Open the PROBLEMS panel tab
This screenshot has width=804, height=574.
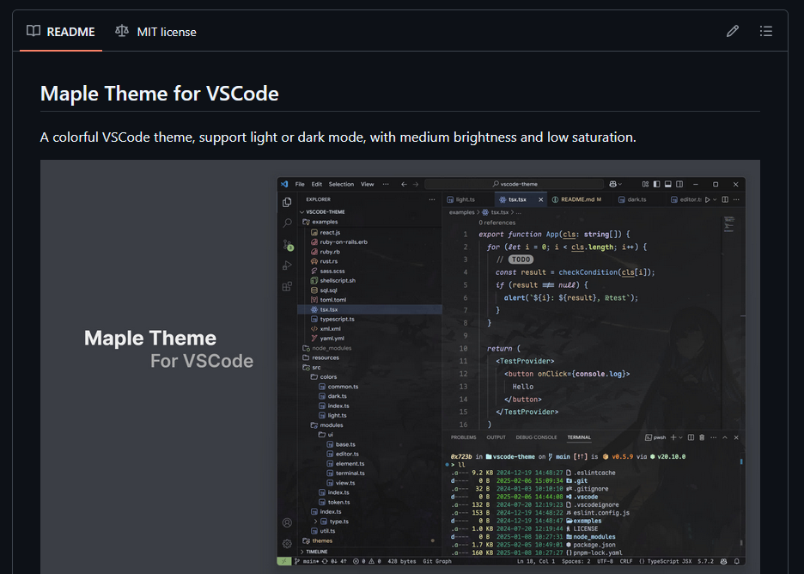click(x=463, y=437)
